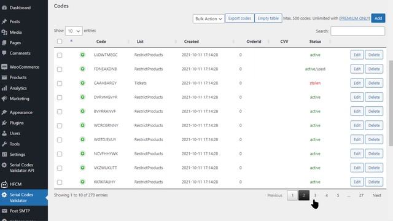The image size is (393, 221).
Task: Click the active/used status of FDNEAXDNB
Action: [315, 69]
